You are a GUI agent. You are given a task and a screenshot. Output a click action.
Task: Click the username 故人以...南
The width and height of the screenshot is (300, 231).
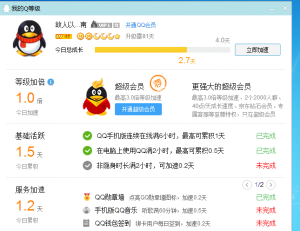[71, 24]
